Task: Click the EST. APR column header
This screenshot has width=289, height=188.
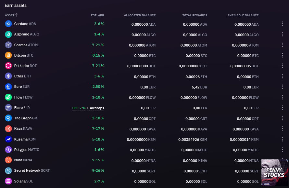Action: (x=98, y=15)
